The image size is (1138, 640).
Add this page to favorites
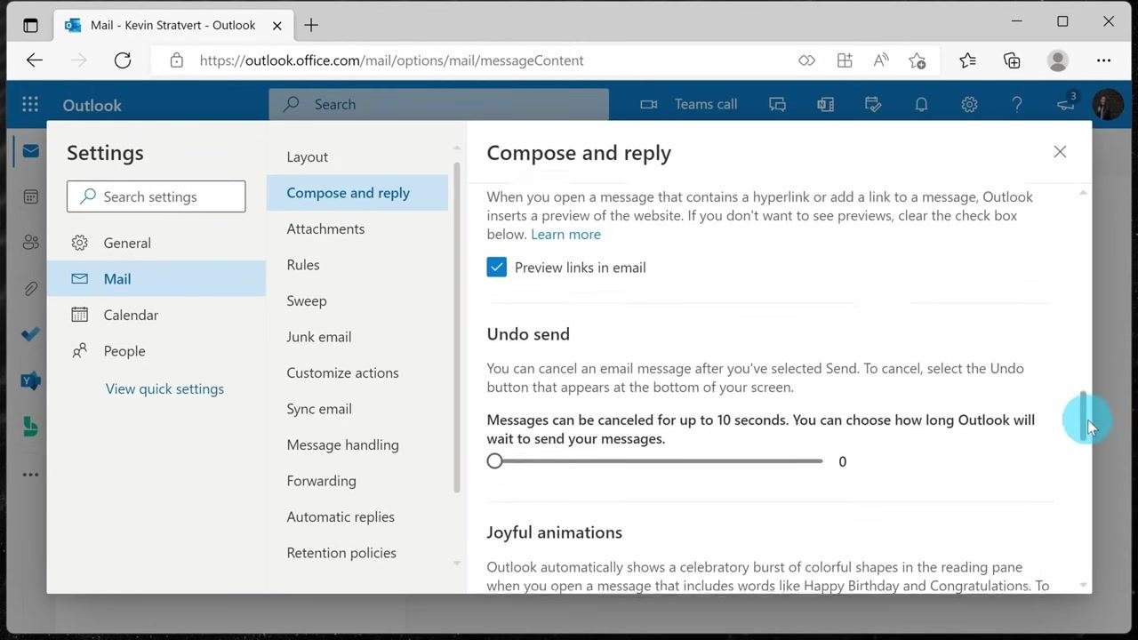click(x=918, y=60)
